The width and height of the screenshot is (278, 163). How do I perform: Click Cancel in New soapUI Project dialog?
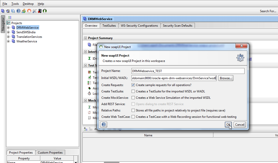(x=240, y=125)
